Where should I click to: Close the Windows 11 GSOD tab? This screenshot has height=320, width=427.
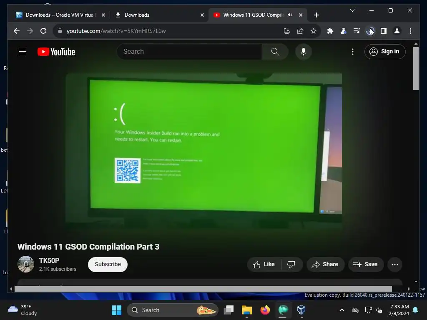tap(301, 15)
